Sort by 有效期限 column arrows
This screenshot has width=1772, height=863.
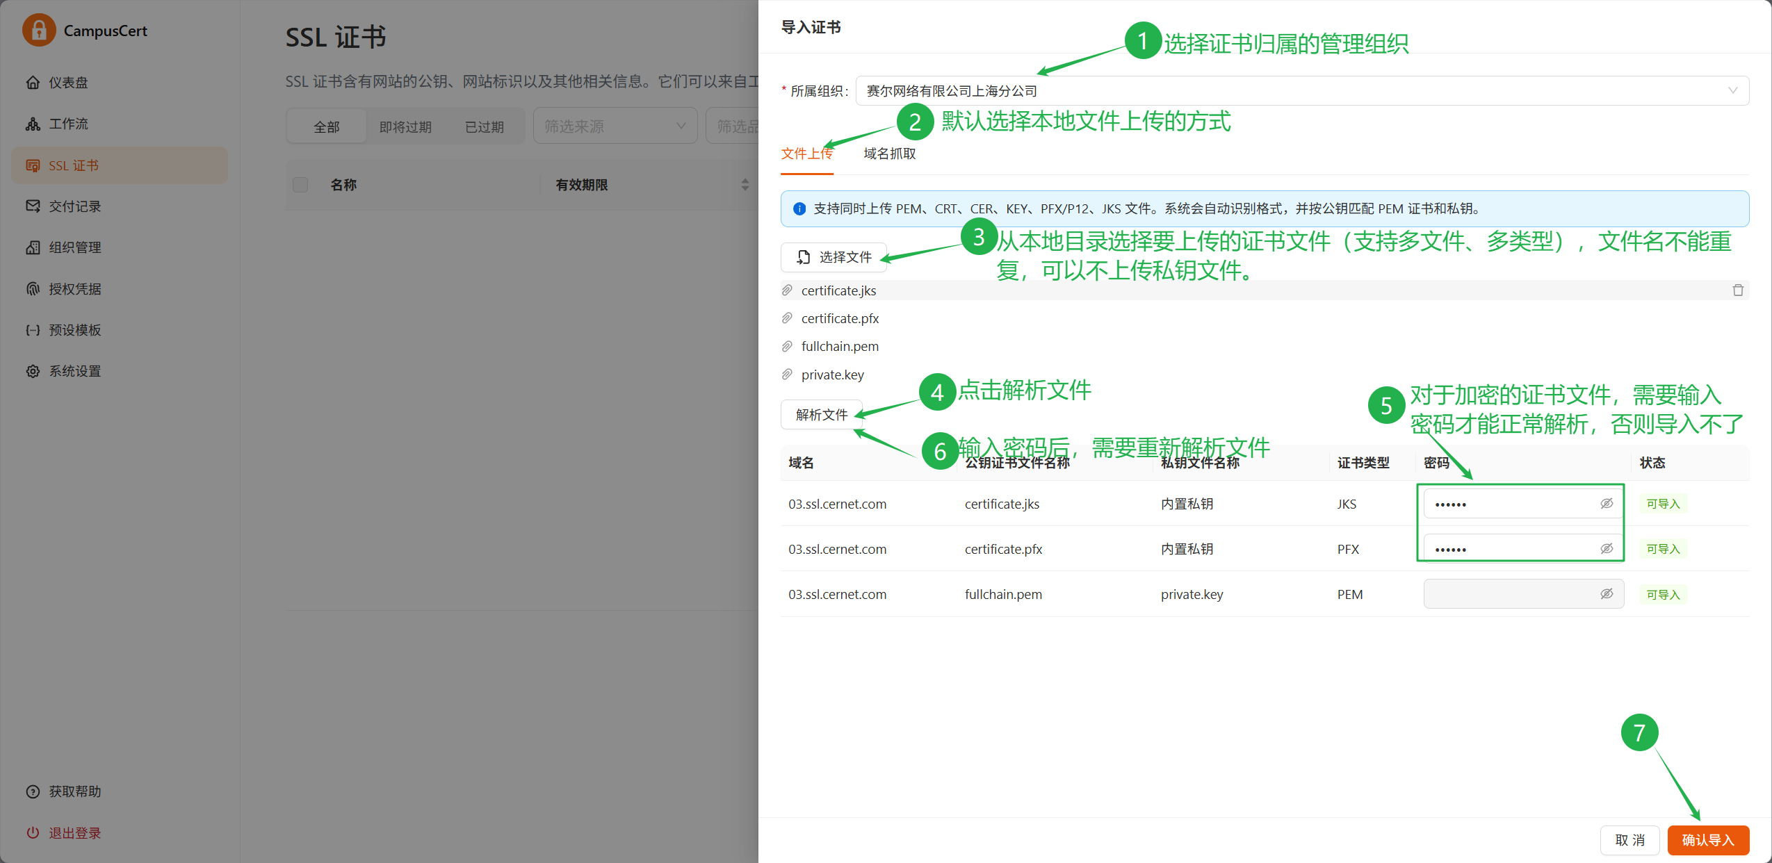coord(745,185)
